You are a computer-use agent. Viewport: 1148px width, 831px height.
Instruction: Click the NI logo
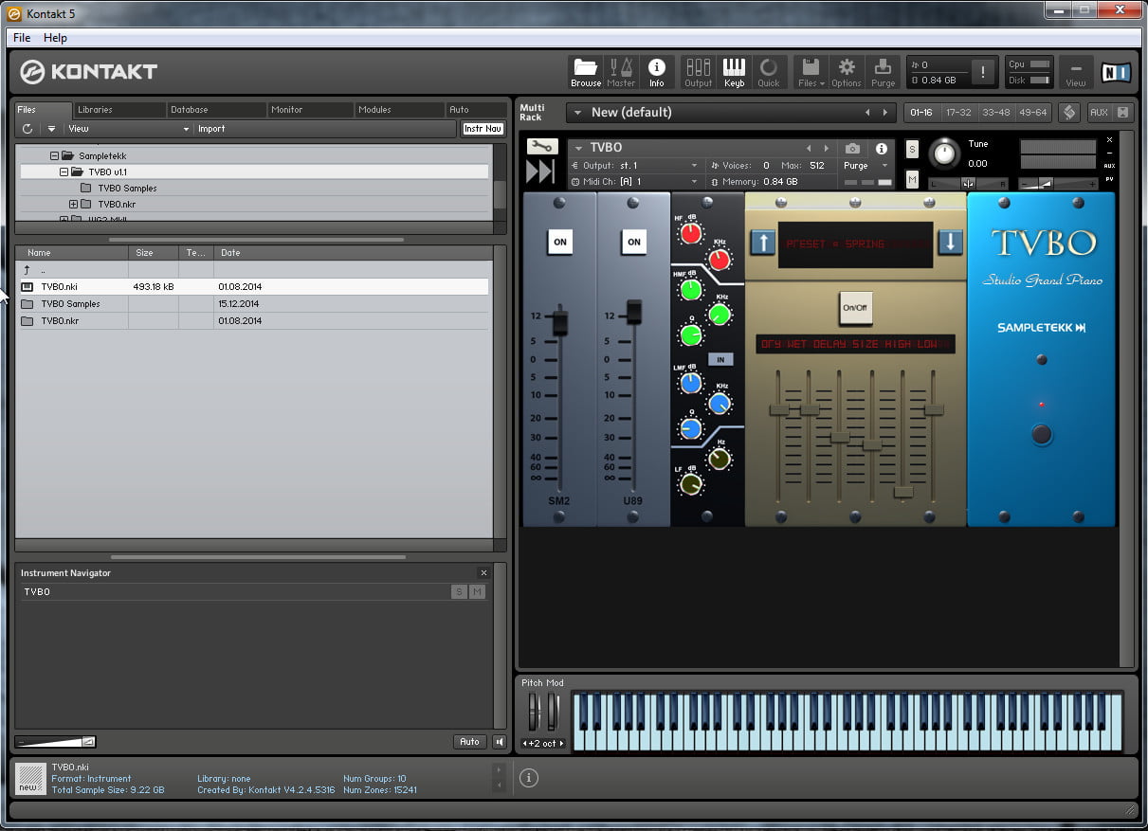pyautogui.click(x=1115, y=72)
